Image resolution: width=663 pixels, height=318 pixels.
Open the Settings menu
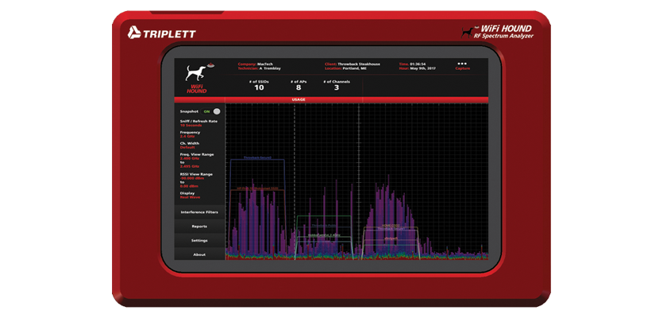199,241
